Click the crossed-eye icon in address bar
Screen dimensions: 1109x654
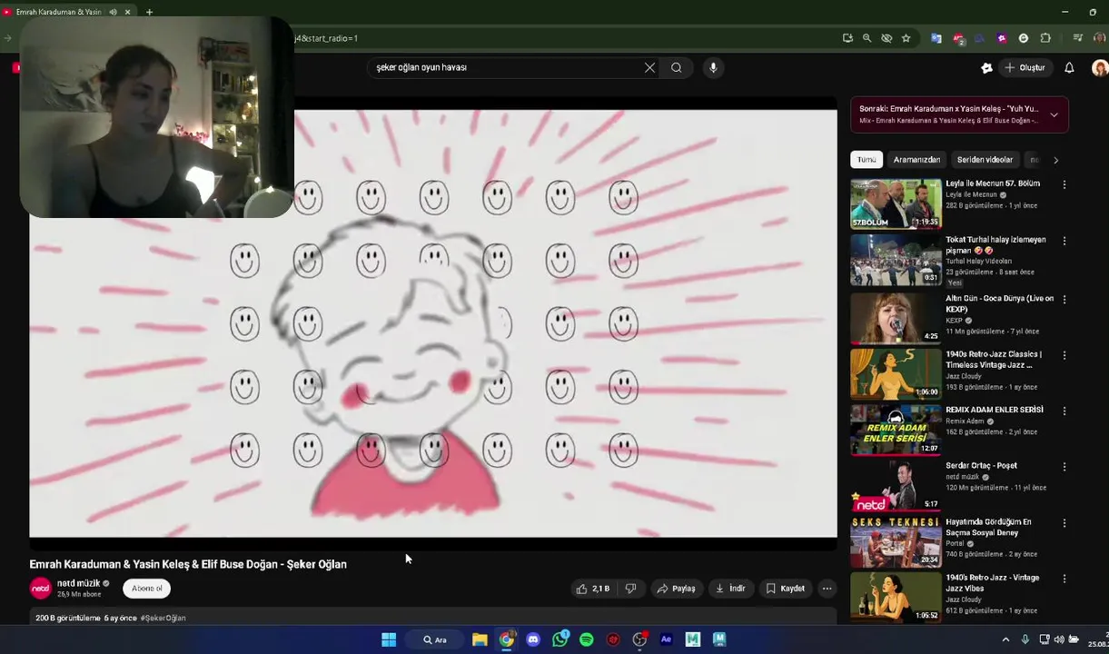[x=886, y=38]
